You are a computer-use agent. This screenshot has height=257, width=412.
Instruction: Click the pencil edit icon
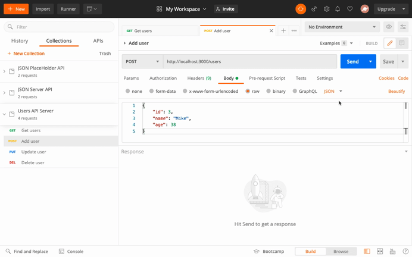tap(389, 43)
